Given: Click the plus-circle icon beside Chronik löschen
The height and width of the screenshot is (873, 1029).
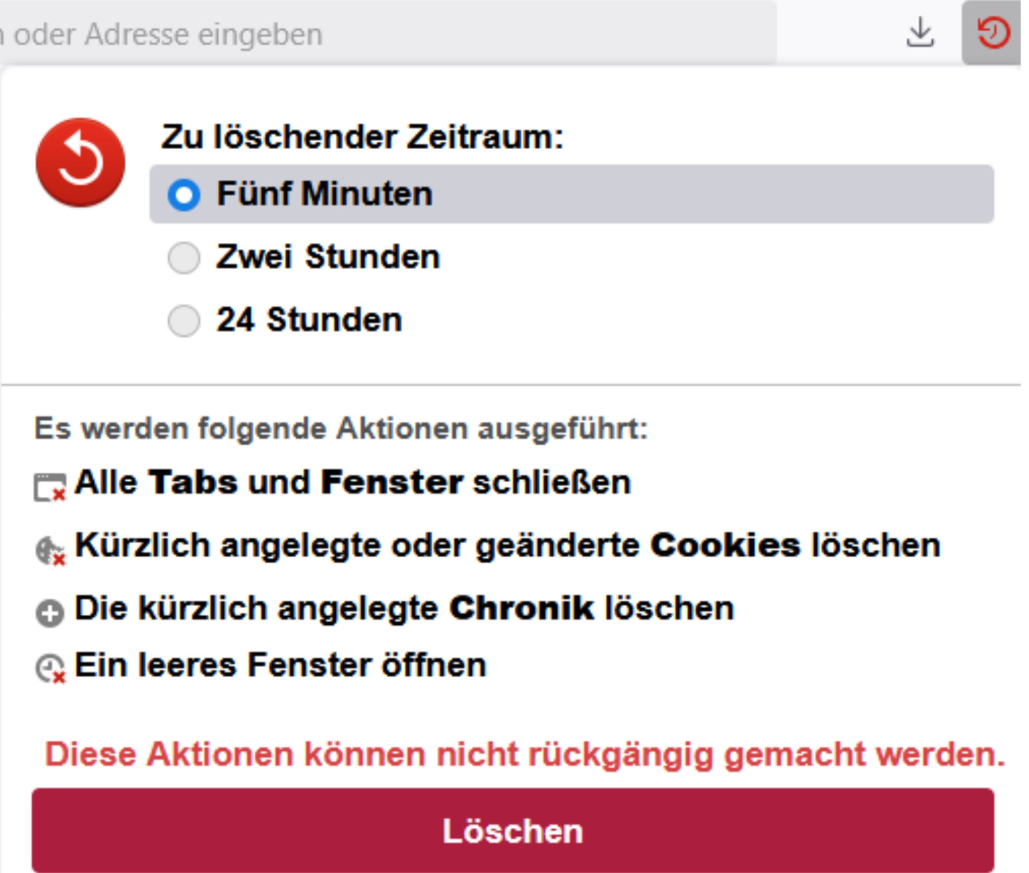Looking at the screenshot, I should click(50, 613).
